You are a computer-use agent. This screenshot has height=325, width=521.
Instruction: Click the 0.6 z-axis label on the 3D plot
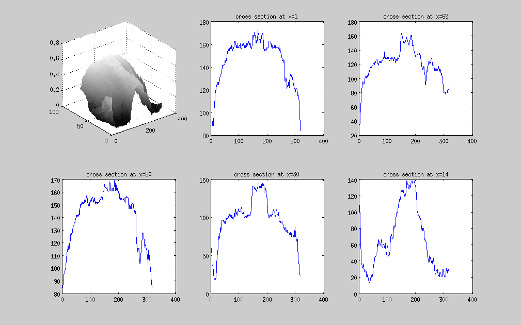tap(55, 58)
